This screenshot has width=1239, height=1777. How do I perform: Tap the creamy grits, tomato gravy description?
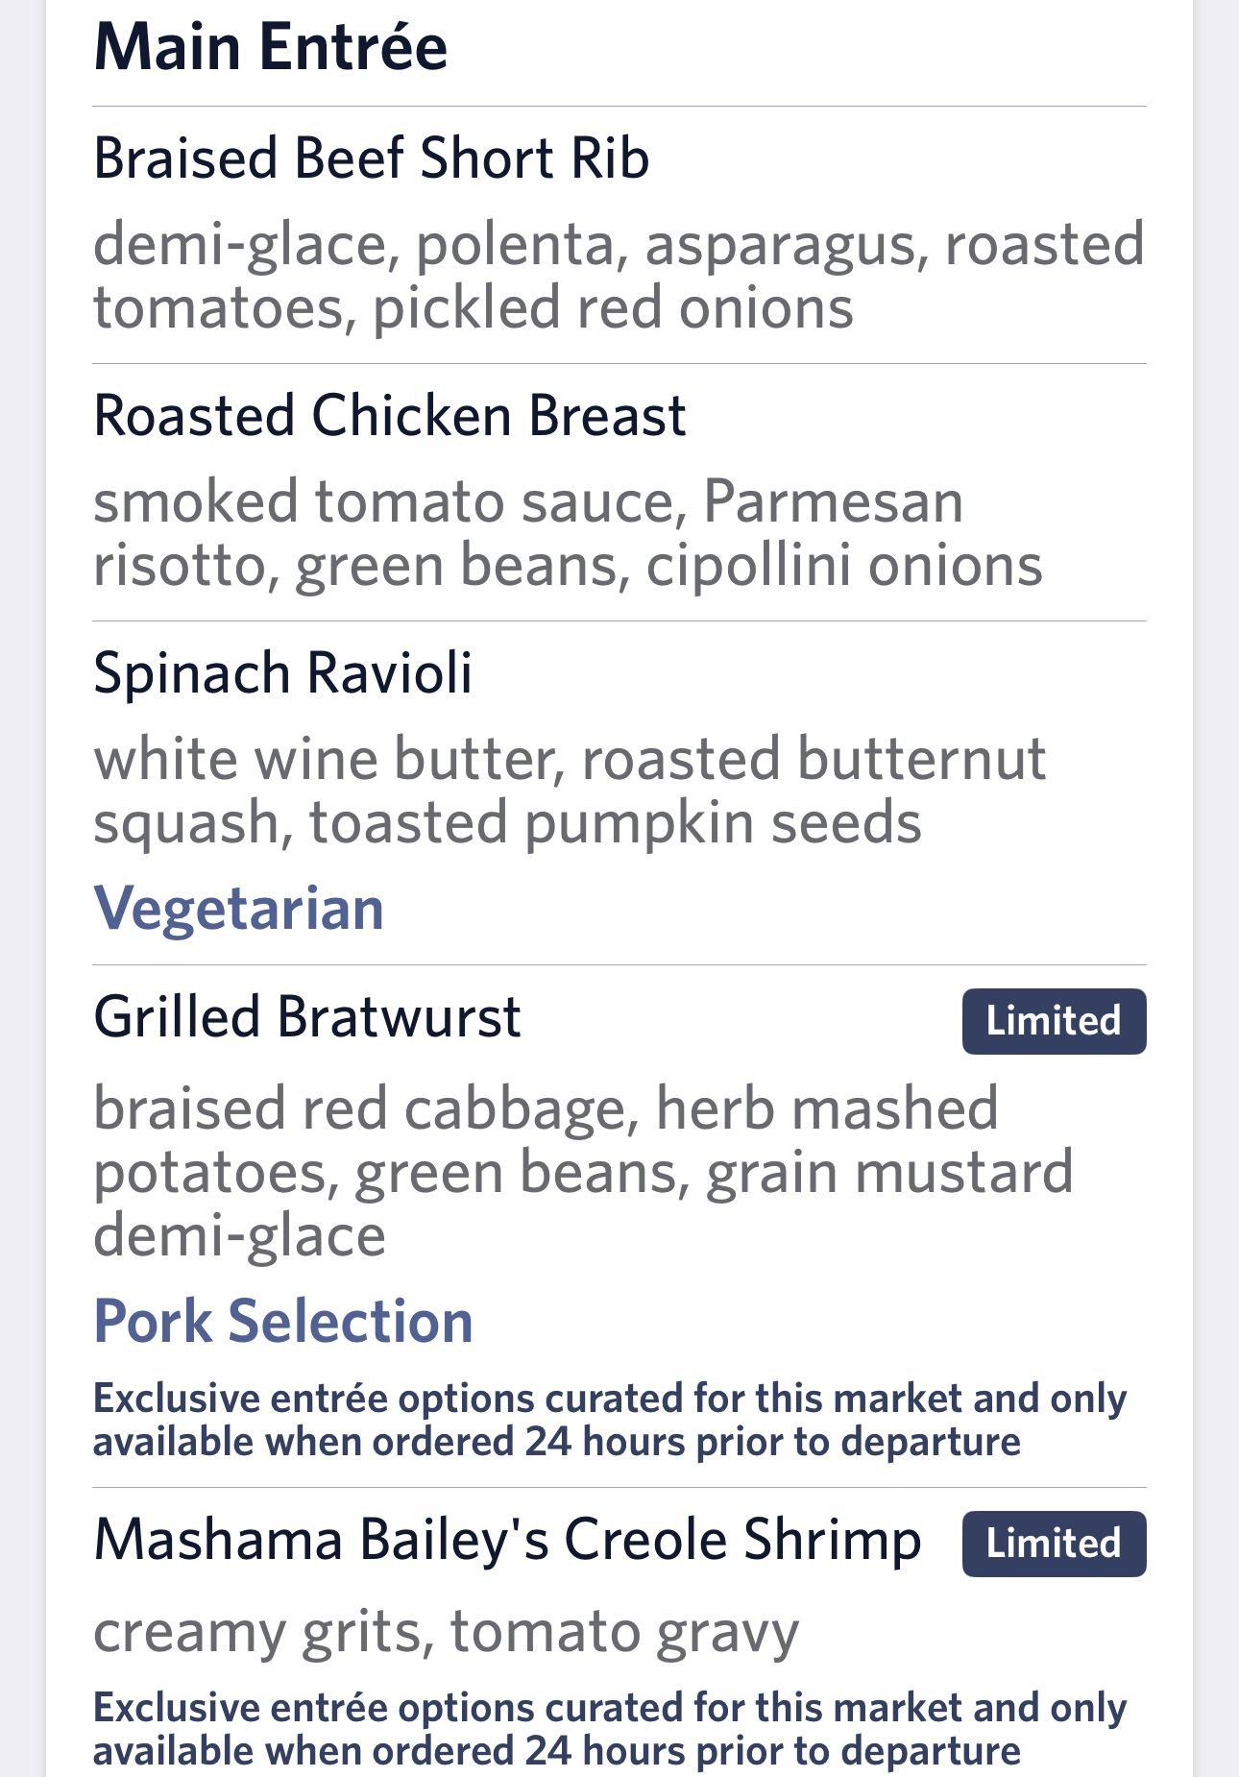point(446,1632)
